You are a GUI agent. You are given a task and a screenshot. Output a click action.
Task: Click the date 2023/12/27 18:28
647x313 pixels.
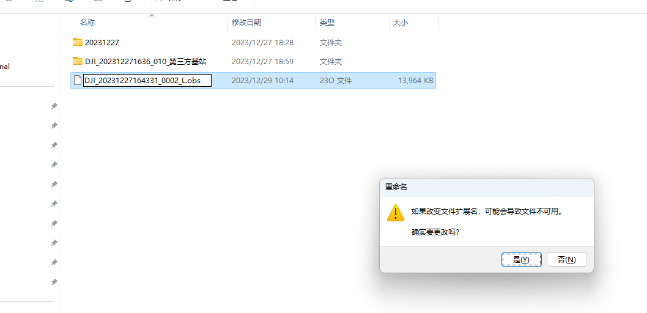coord(262,42)
